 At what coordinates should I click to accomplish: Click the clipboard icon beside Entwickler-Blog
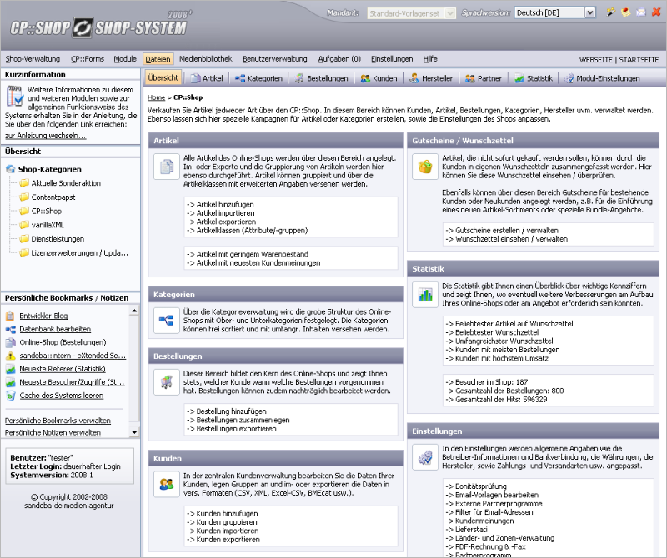[x=10, y=316]
